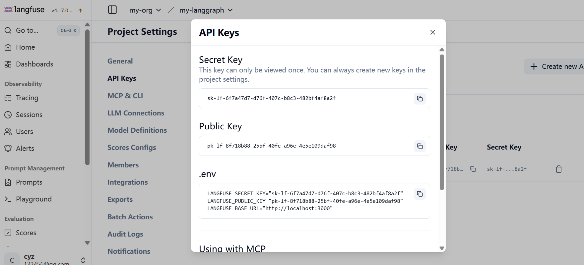Click the Alerts bell icon

tap(8, 149)
